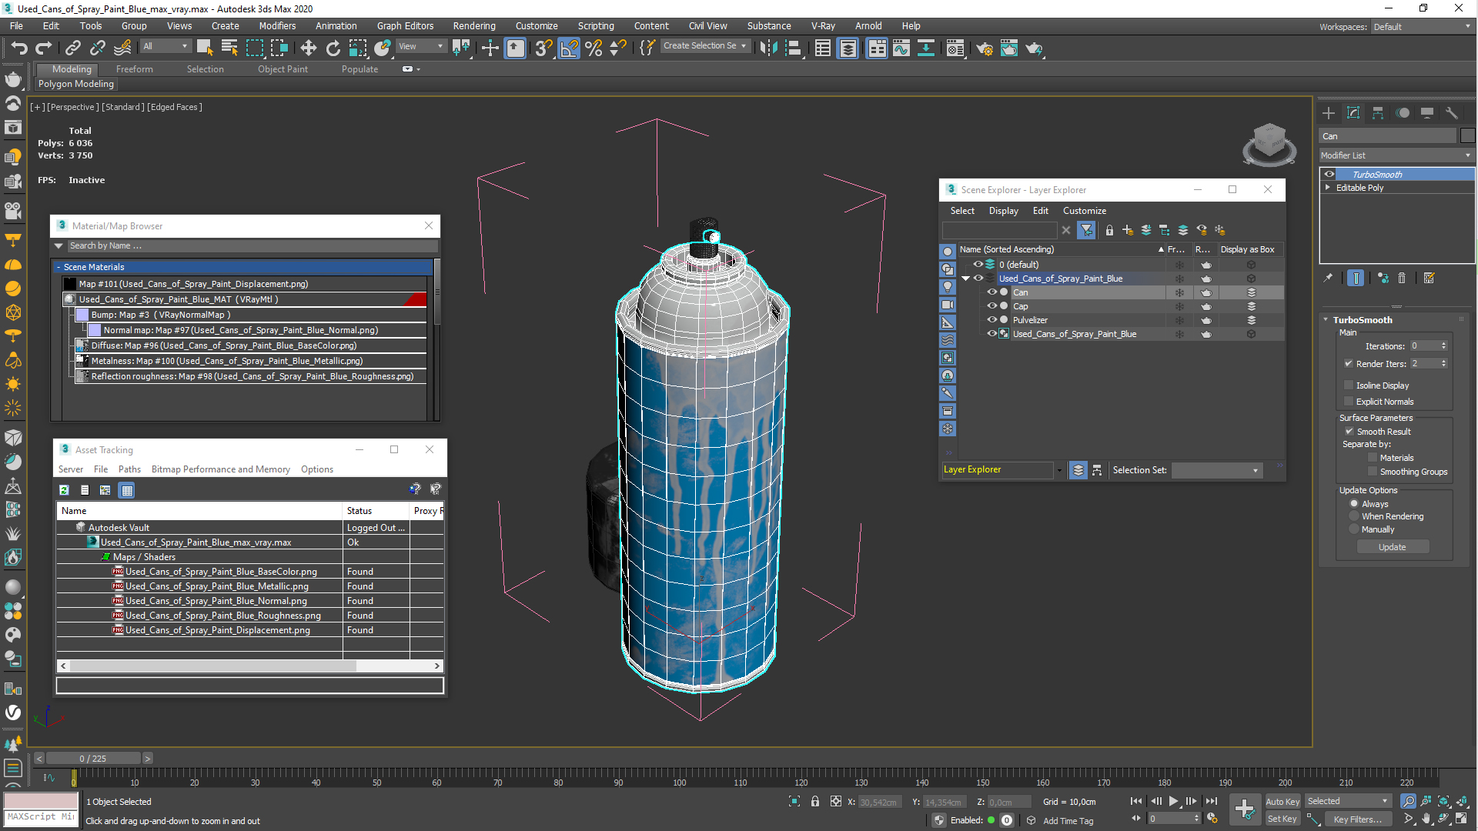Switch Asset Tracking to table view icon
The width and height of the screenshot is (1478, 831).
click(x=127, y=490)
